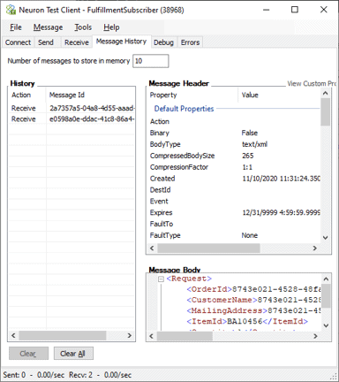The image size is (339, 382).
Task: Minimize the Neuron Test Client window
Action: (267, 10)
